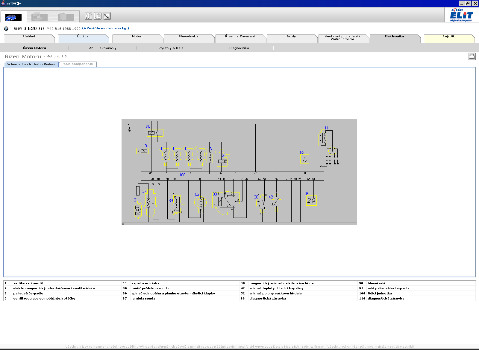Open Venkovní provedení / Vnitřní prostor tab
Screen dimensions: 479x350
click(x=343, y=39)
